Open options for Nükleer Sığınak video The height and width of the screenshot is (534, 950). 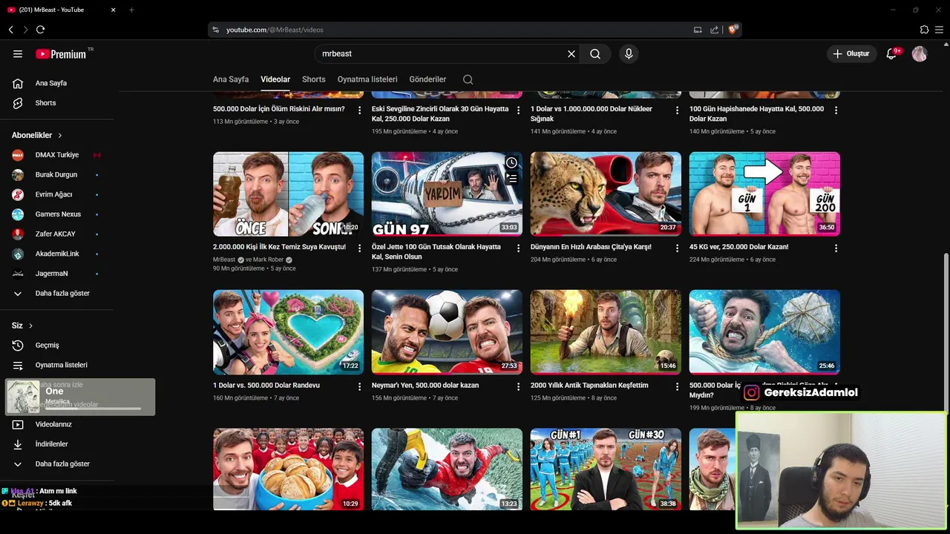tap(677, 110)
